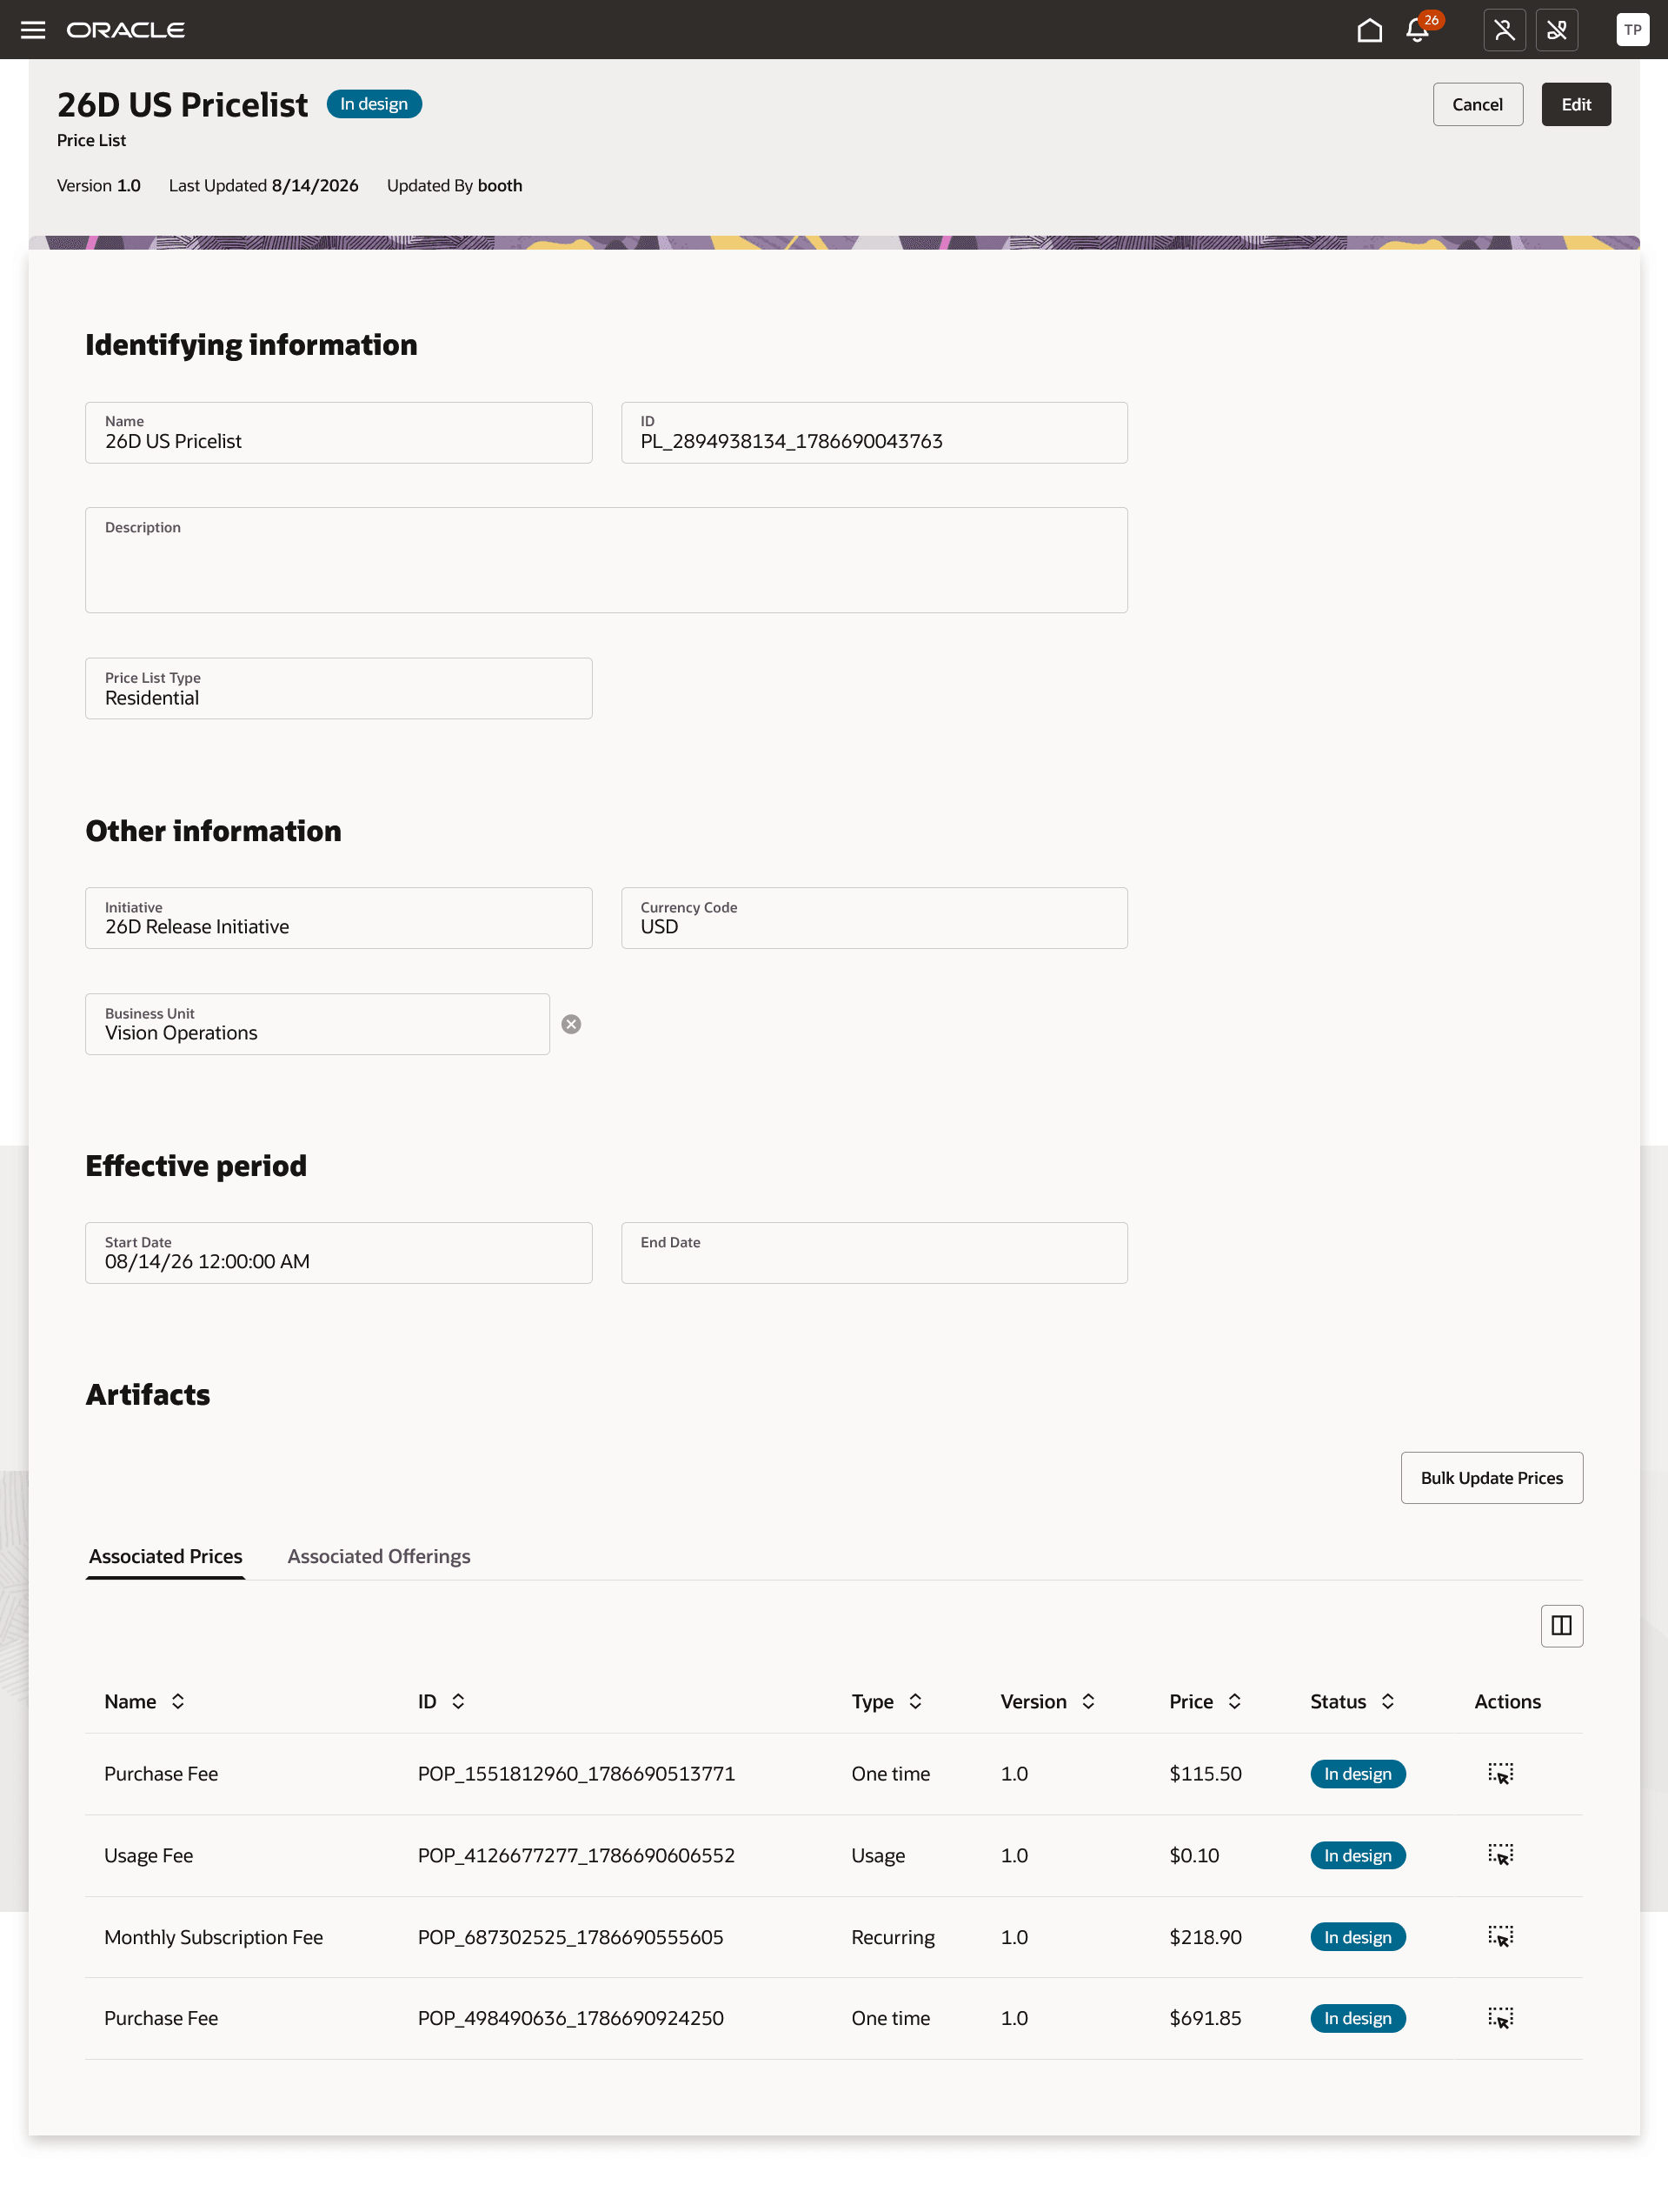Click ID POP_498490636_1786690924250

pyautogui.click(x=571, y=2019)
